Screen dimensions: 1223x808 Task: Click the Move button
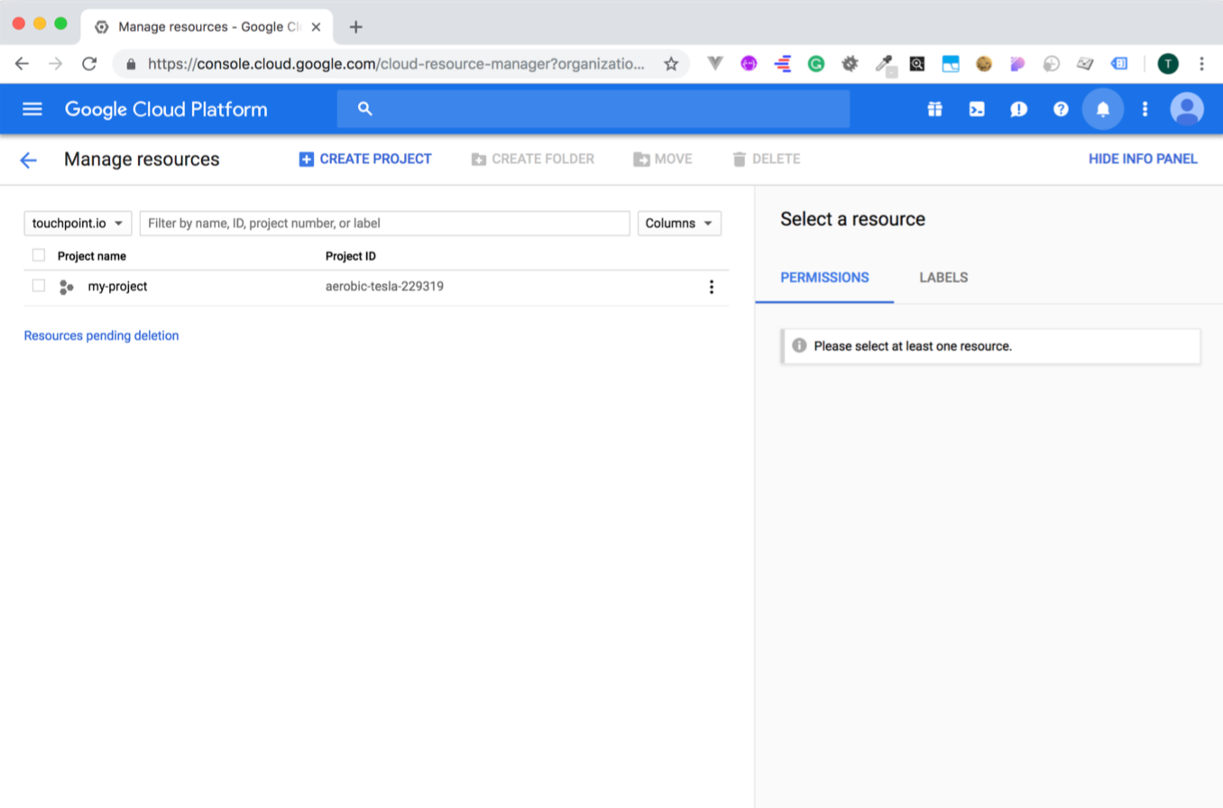(x=663, y=160)
